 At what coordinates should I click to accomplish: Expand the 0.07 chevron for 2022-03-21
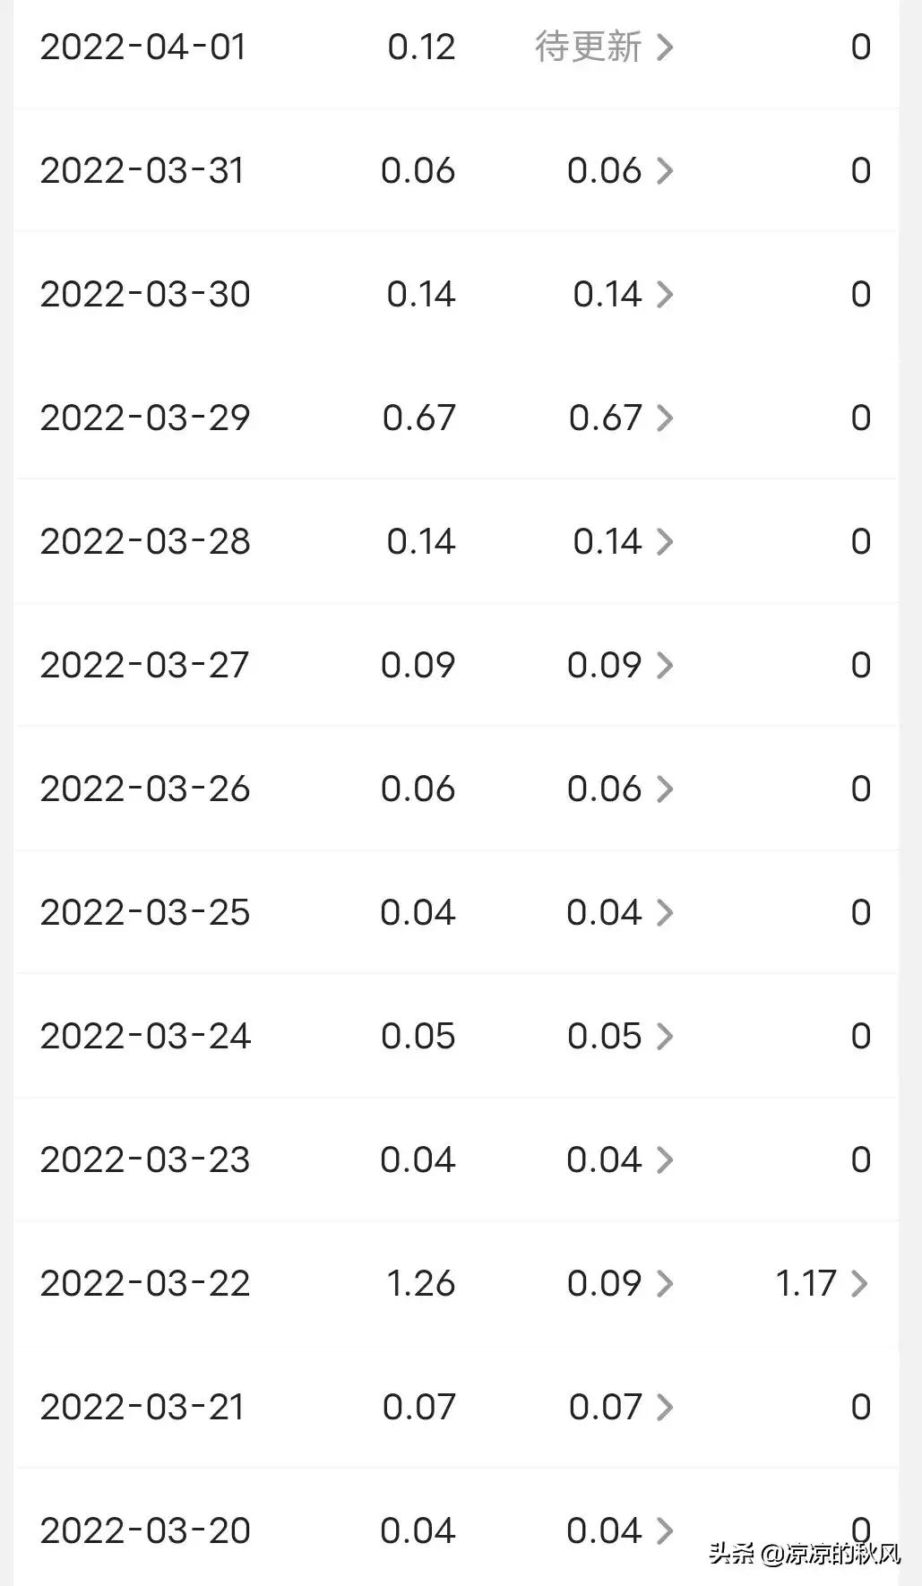coord(664,1408)
